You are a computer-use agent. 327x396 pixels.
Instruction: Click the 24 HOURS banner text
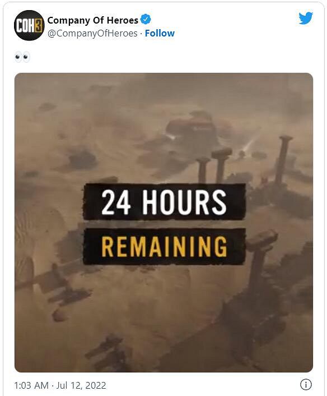pyautogui.click(x=164, y=202)
